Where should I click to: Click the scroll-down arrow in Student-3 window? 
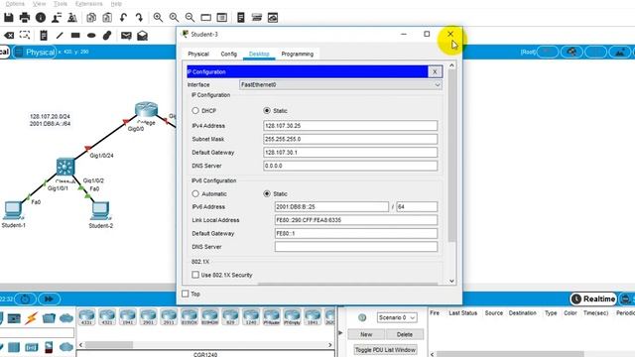point(452,282)
